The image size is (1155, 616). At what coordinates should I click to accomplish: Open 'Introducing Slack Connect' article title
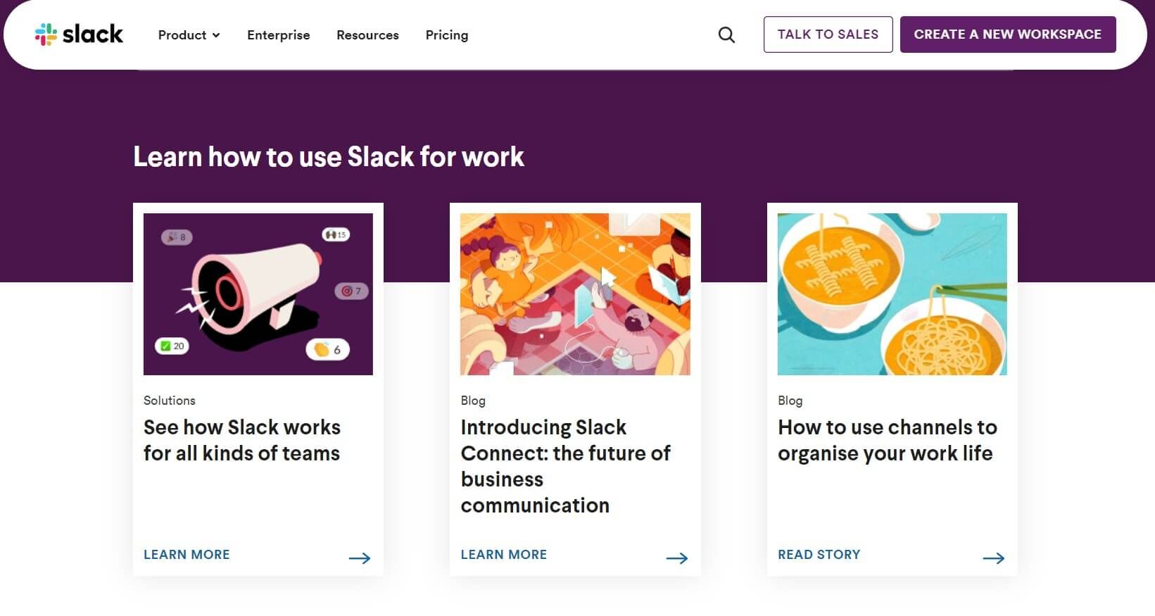pyautogui.click(x=565, y=465)
